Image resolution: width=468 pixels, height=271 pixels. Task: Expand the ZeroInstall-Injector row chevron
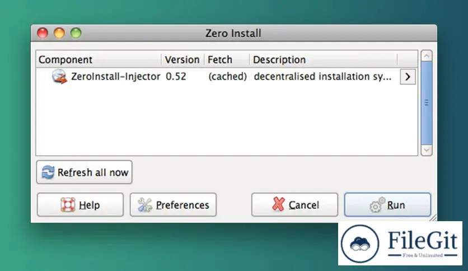coord(408,77)
